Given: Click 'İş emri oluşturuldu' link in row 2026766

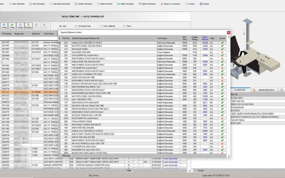Looking at the screenshot, I should tap(170, 165).
